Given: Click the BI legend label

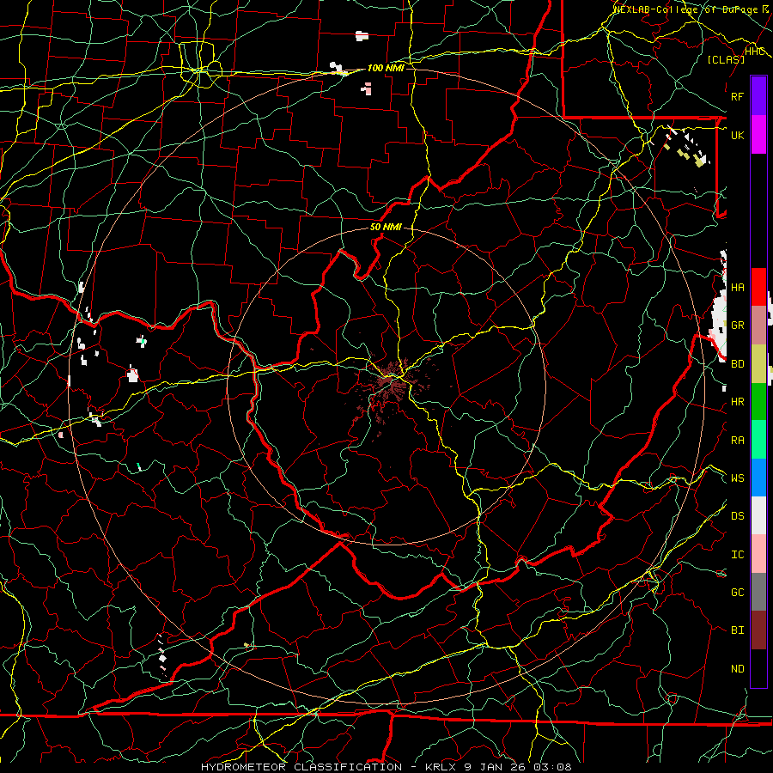Looking at the screenshot, I should (x=738, y=630).
